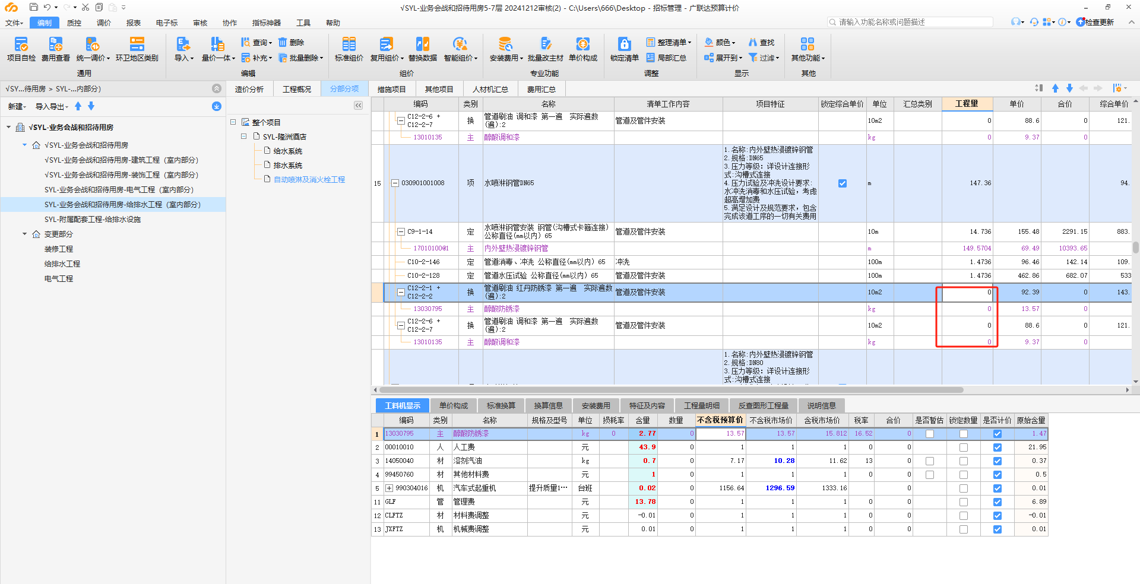Open the 电子标 ribbon tab

(x=167, y=23)
